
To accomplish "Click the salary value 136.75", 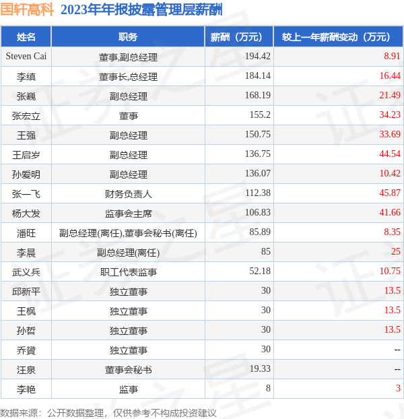I will point(258,154).
